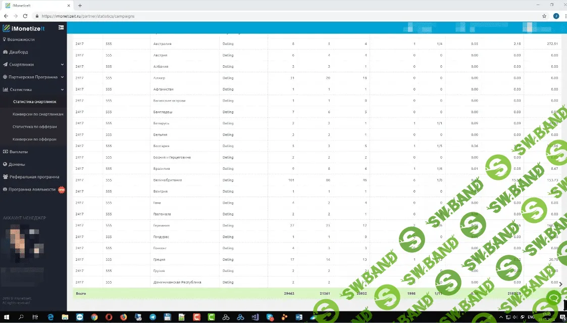This screenshot has height=323, width=567.
Task: Open the green chat support widget
Action: pos(554,299)
